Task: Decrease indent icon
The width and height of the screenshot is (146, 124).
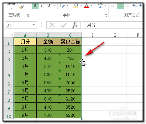Action: coord(135,5)
